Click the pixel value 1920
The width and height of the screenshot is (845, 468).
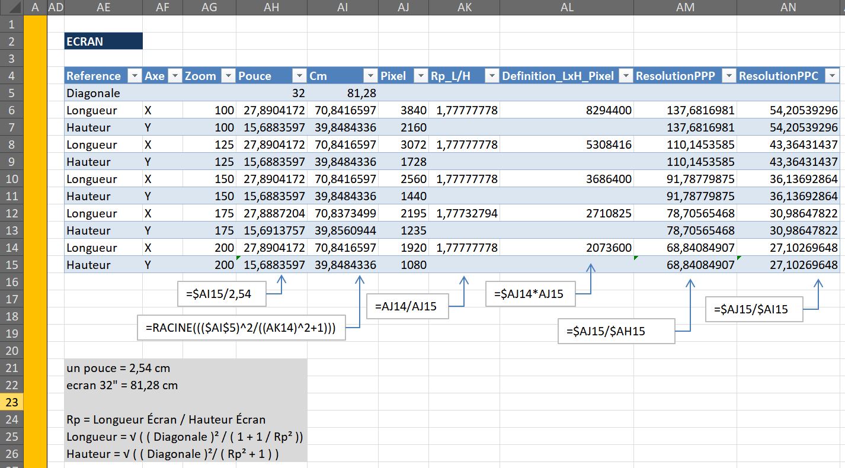404,248
